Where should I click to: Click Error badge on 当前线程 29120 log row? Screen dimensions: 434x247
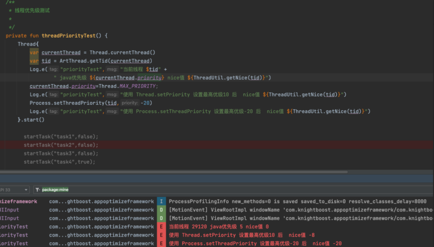(x=161, y=227)
